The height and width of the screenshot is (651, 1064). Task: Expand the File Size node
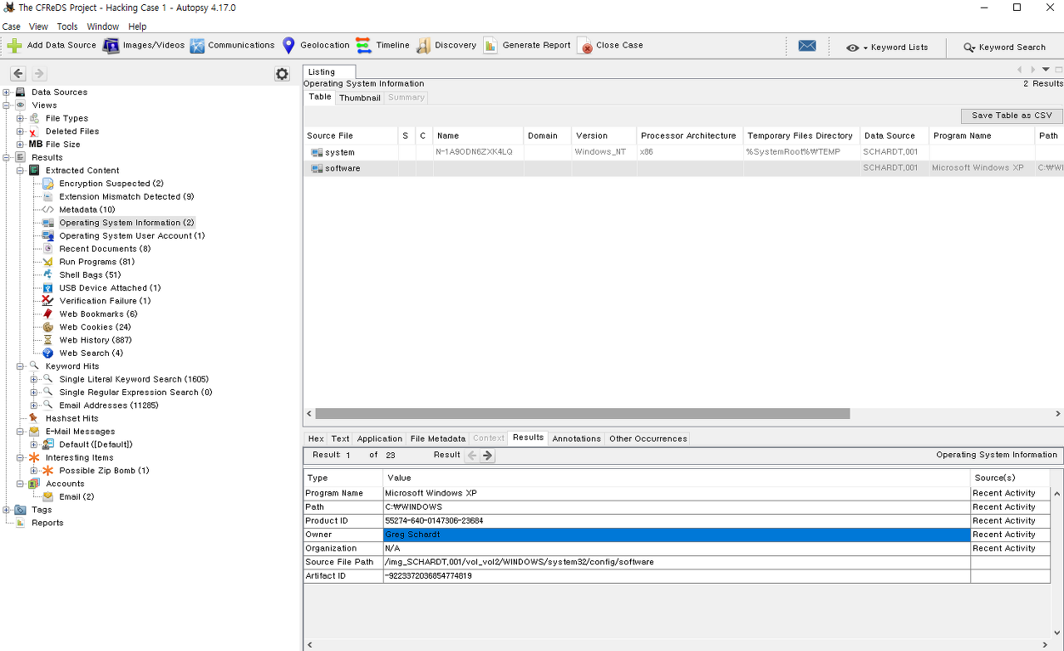pyautogui.click(x=21, y=145)
